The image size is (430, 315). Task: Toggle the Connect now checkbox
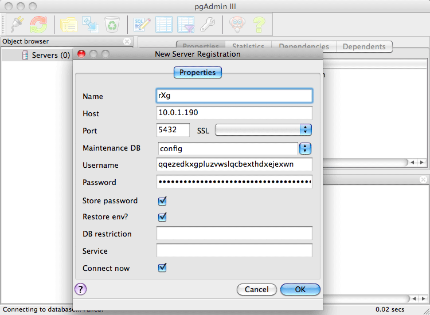pyautogui.click(x=162, y=267)
